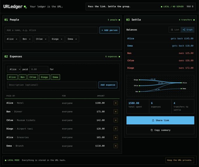The height and width of the screenshot is (167, 199).
Task: Click the '5 people' count label
Action: 112,20
